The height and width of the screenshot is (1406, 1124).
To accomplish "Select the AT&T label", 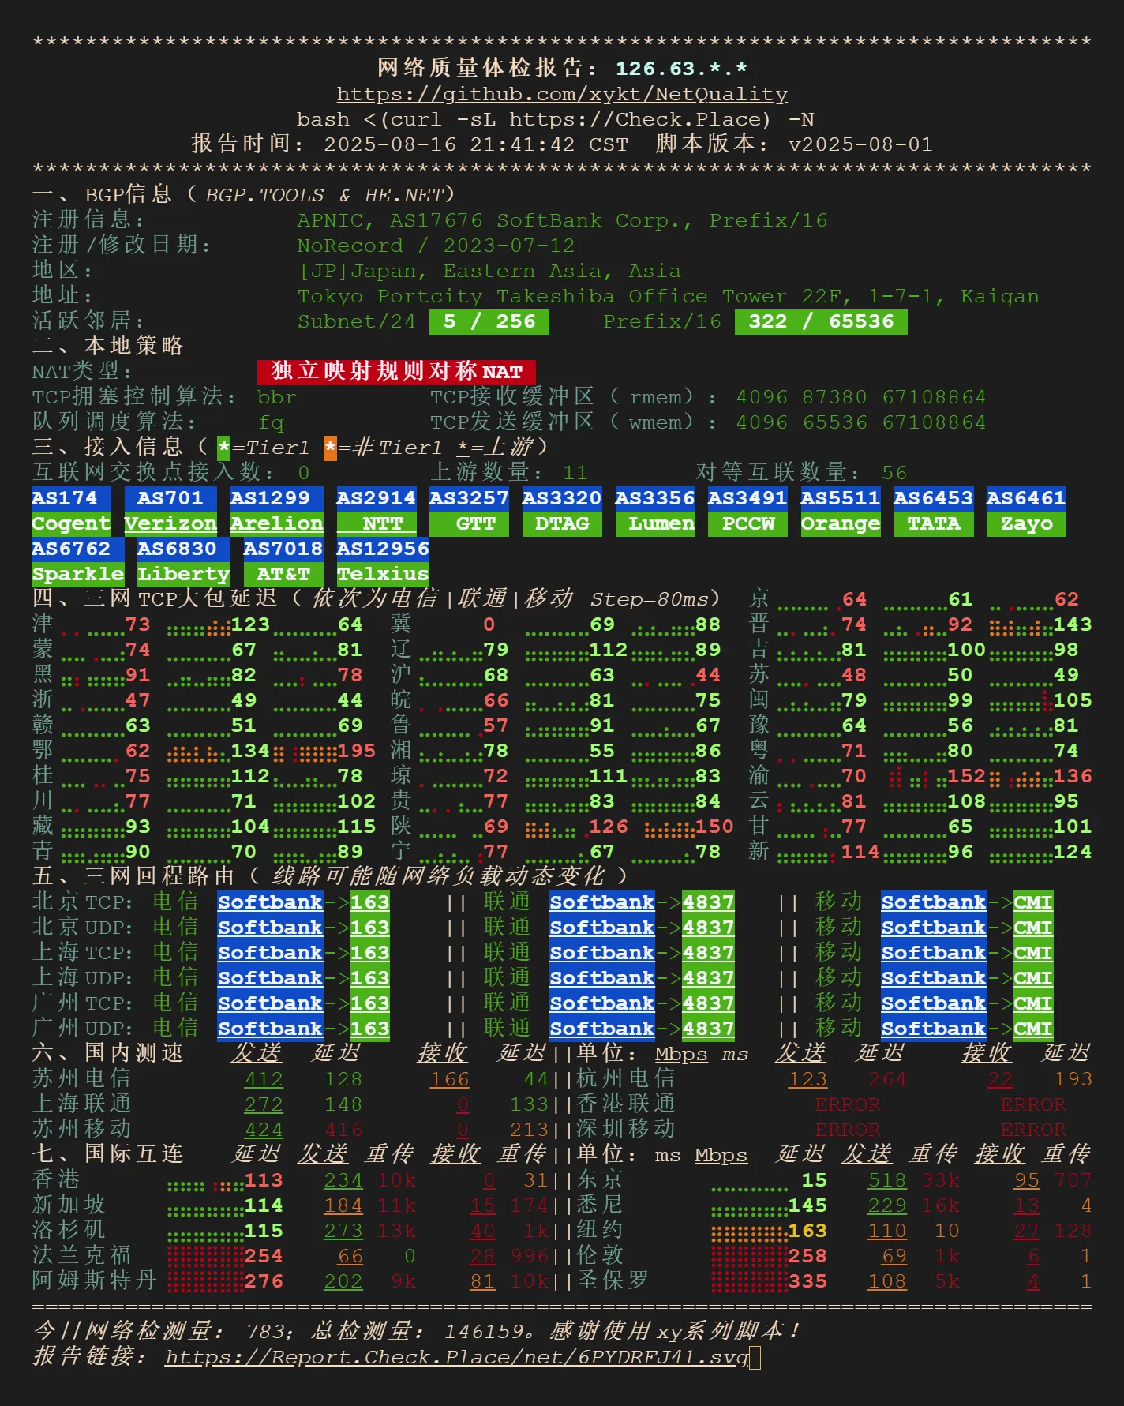I will [283, 574].
